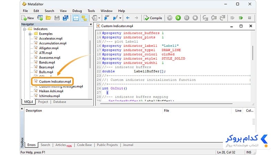276x155 pixels.
Task: Click the Step Over debug icon
Action: [214, 18]
